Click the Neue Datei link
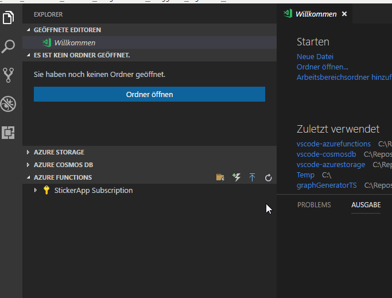The width and height of the screenshot is (392, 298). (x=315, y=56)
